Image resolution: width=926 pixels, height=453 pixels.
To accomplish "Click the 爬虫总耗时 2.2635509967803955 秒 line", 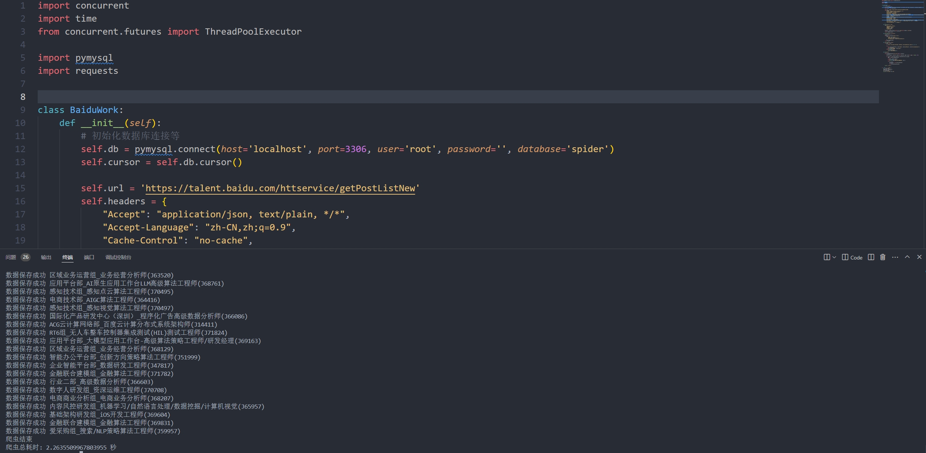I will click(x=61, y=447).
